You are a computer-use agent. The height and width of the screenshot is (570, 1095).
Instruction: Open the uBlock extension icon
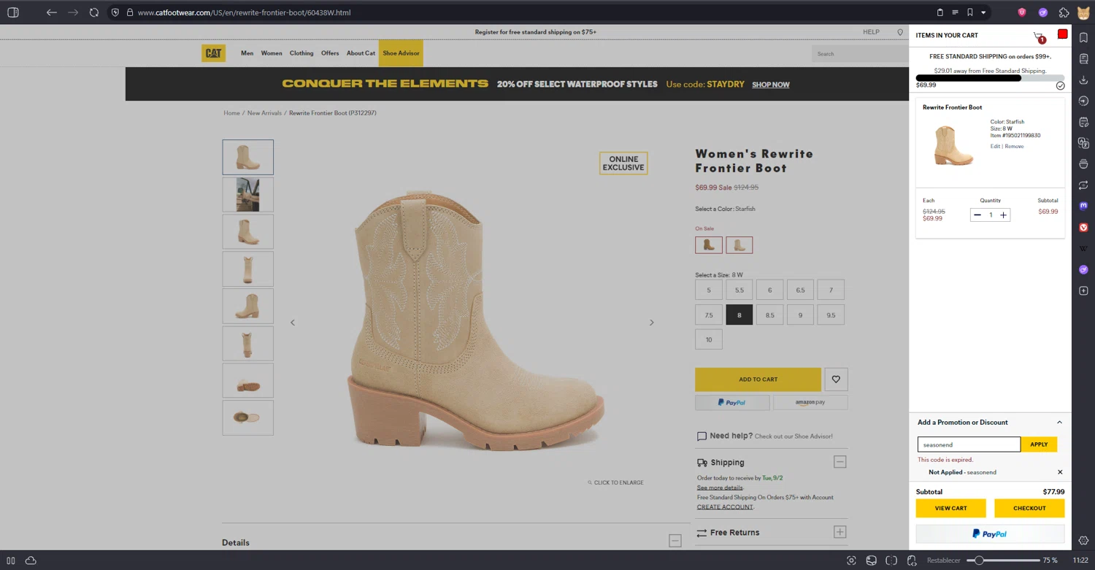[x=1022, y=12]
